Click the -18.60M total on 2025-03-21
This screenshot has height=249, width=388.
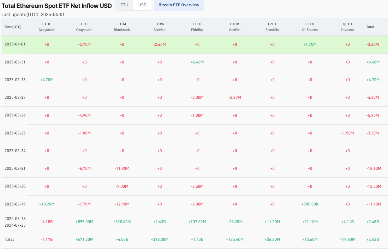point(373,169)
